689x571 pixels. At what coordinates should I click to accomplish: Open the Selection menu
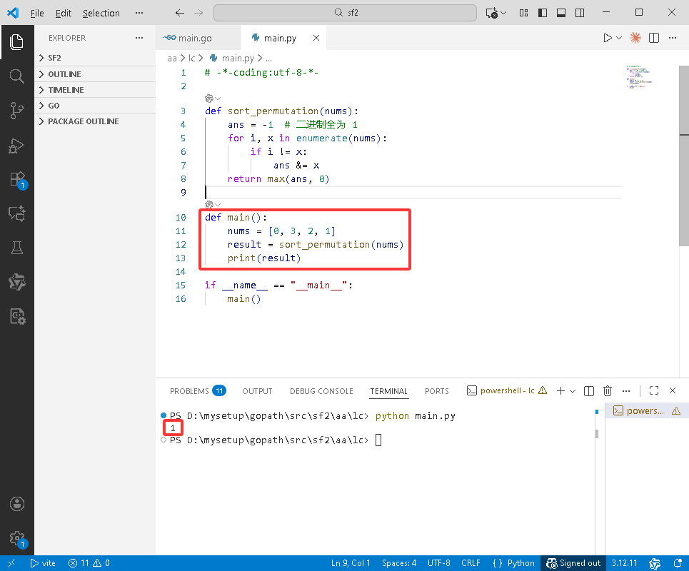101,13
